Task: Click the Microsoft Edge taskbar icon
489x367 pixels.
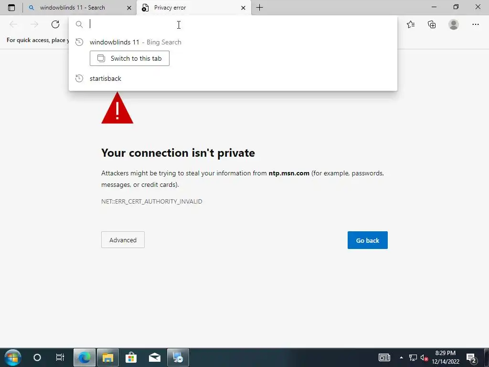Action: (84, 357)
